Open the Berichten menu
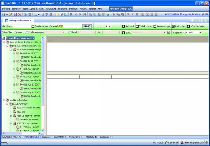This screenshot has height=146, width=210. click(x=73, y=9)
